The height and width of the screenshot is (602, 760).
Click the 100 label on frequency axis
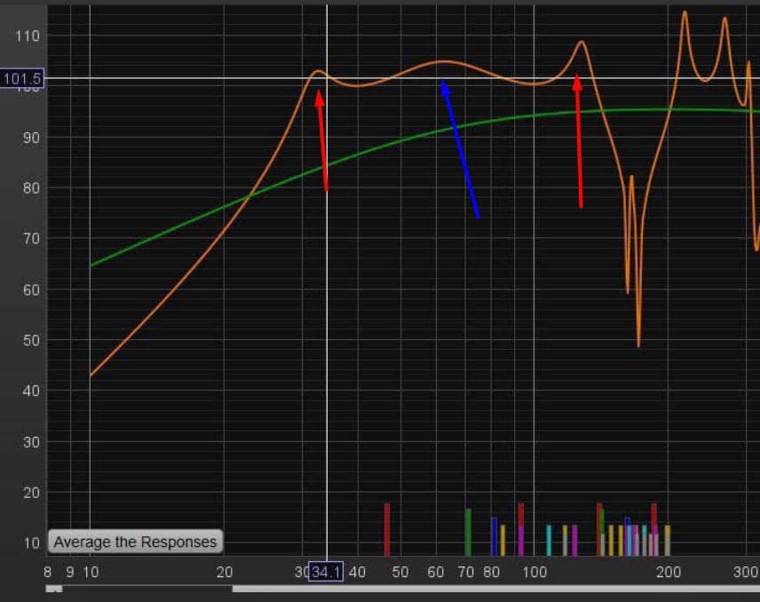(x=534, y=573)
